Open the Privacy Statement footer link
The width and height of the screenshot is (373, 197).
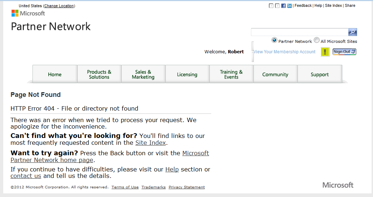click(186, 187)
